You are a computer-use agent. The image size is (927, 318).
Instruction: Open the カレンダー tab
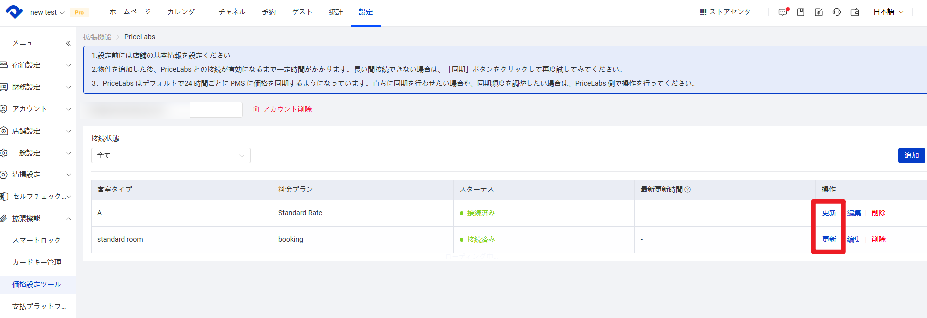[x=185, y=12]
